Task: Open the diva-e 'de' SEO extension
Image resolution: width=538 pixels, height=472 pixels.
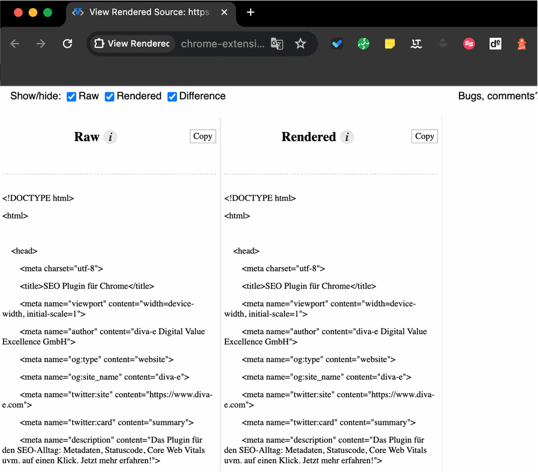Action: point(495,44)
